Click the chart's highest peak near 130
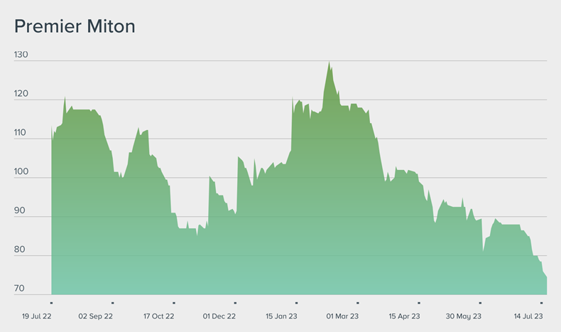Viewport: 561px width, 332px height. [x=329, y=62]
